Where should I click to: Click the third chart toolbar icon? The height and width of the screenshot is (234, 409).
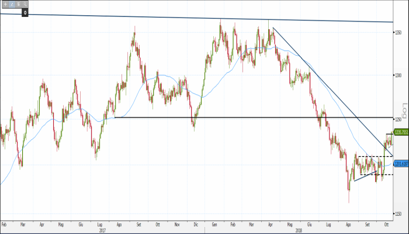pyautogui.click(x=18, y=4)
